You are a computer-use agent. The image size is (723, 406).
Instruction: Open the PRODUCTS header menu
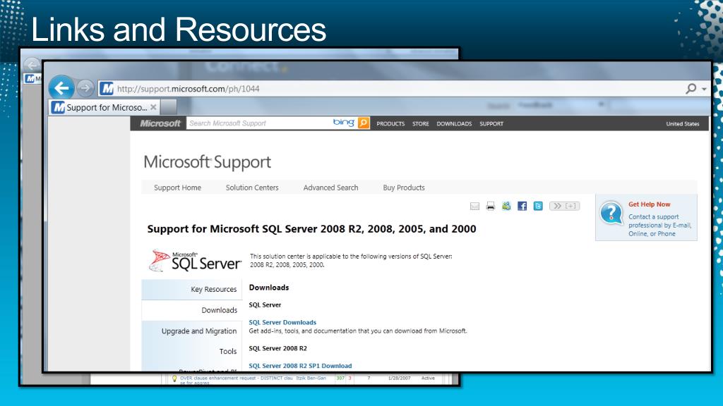coord(390,124)
